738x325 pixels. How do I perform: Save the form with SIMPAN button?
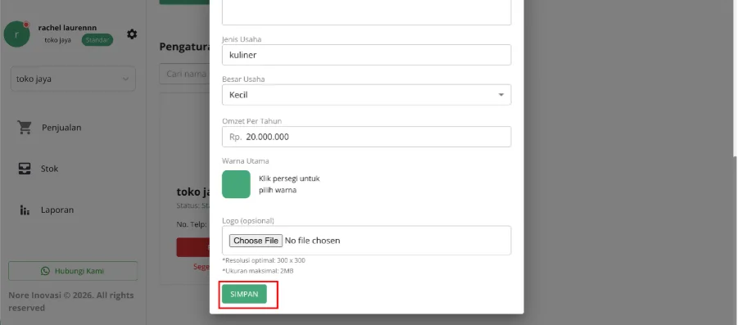point(244,294)
